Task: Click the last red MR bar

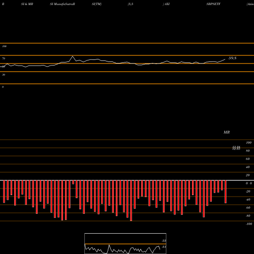Action: [226, 192]
